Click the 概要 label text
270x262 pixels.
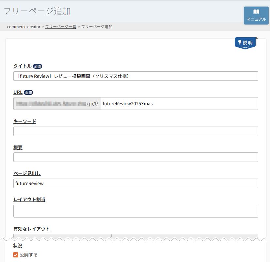18,148
